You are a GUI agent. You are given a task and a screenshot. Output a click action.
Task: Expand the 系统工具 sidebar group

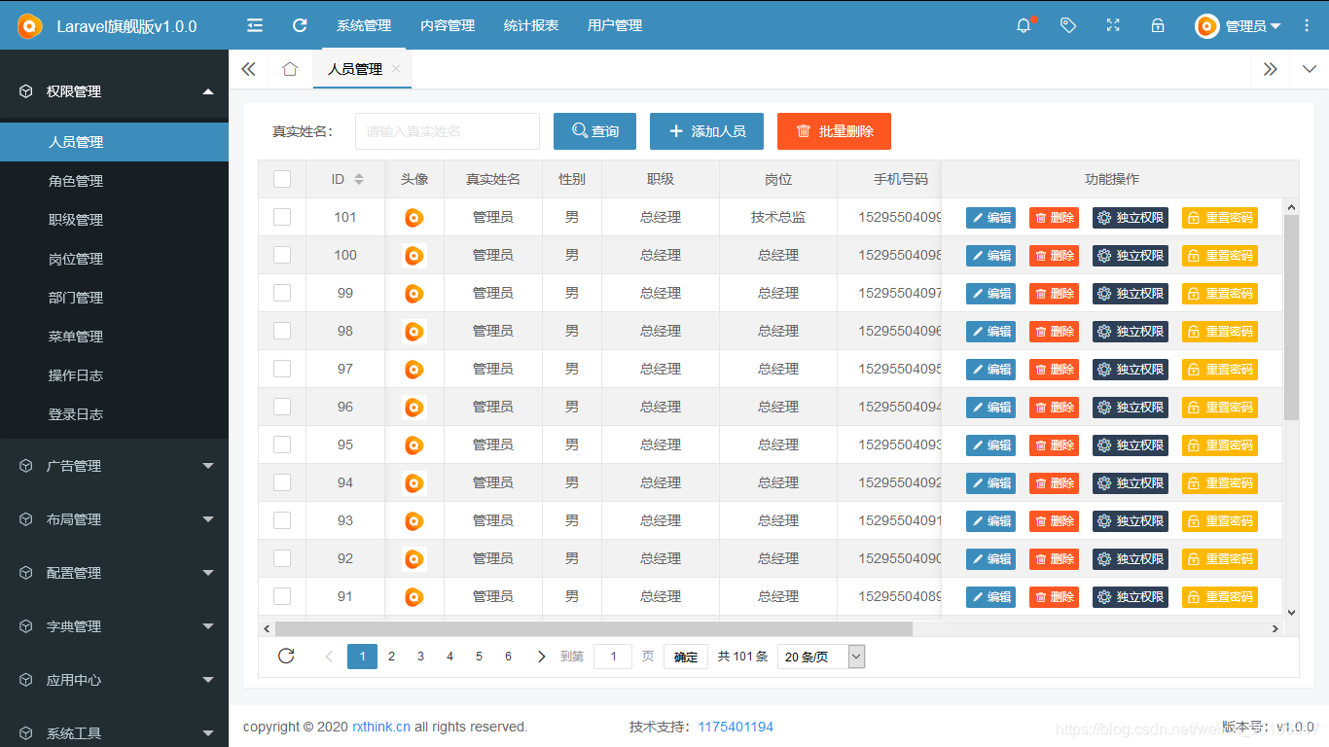(x=114, y=731)
